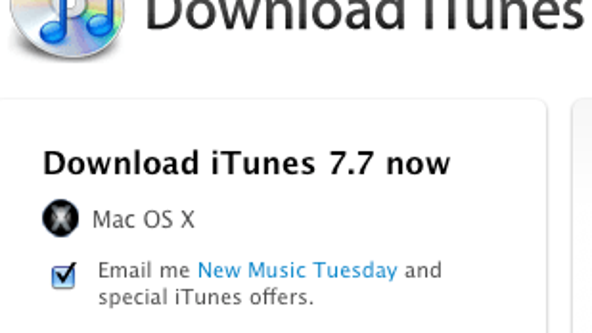Click the "7.7" version number in the heading
This screenshot has height=333, width=592.
click(350, 163)
